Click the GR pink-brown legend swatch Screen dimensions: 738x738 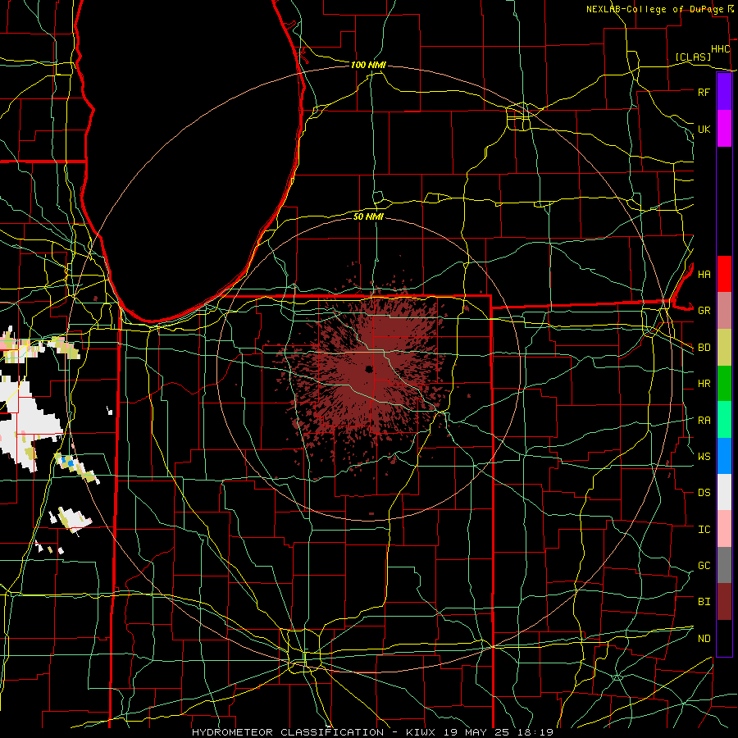point(724,310)
